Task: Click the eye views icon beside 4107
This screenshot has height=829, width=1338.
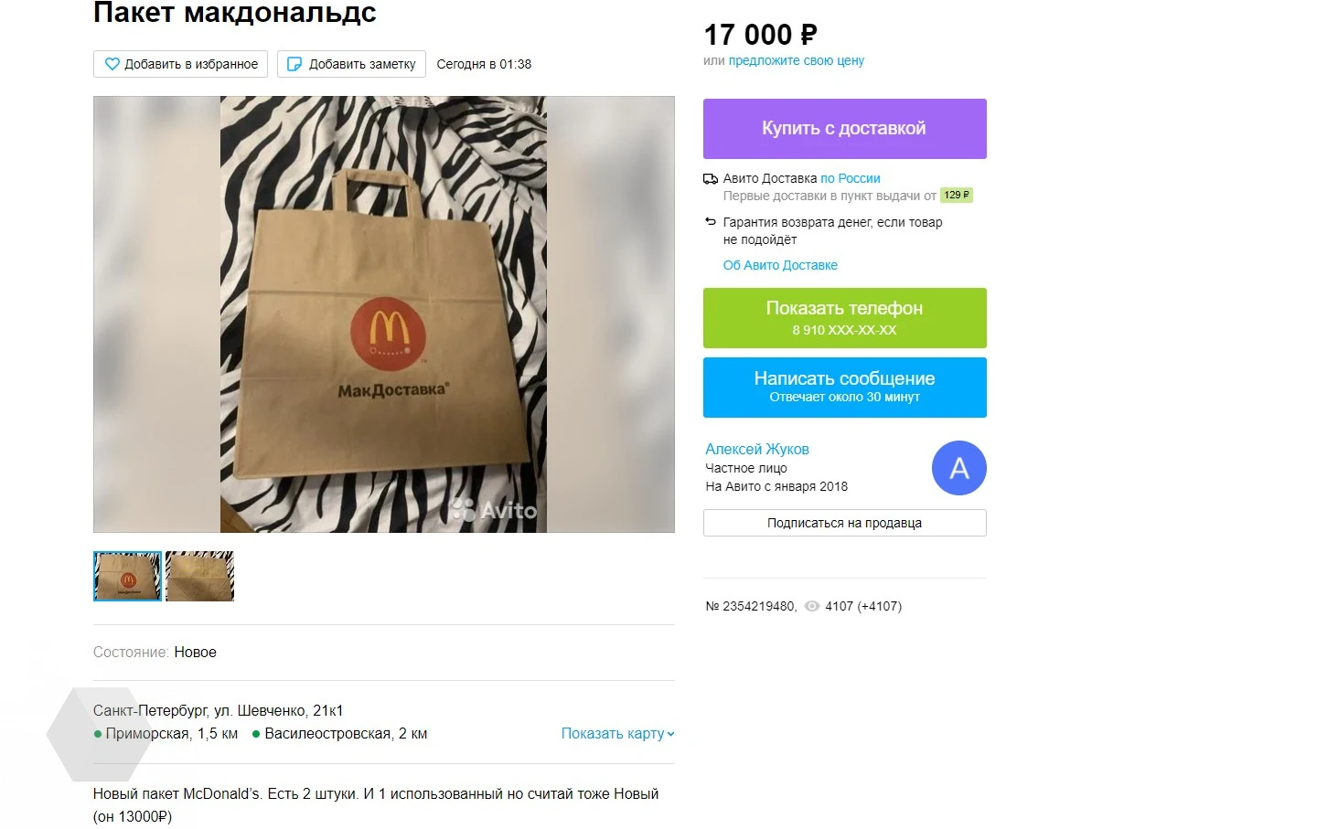Action: pyautogui.click(x=811, y=606)
